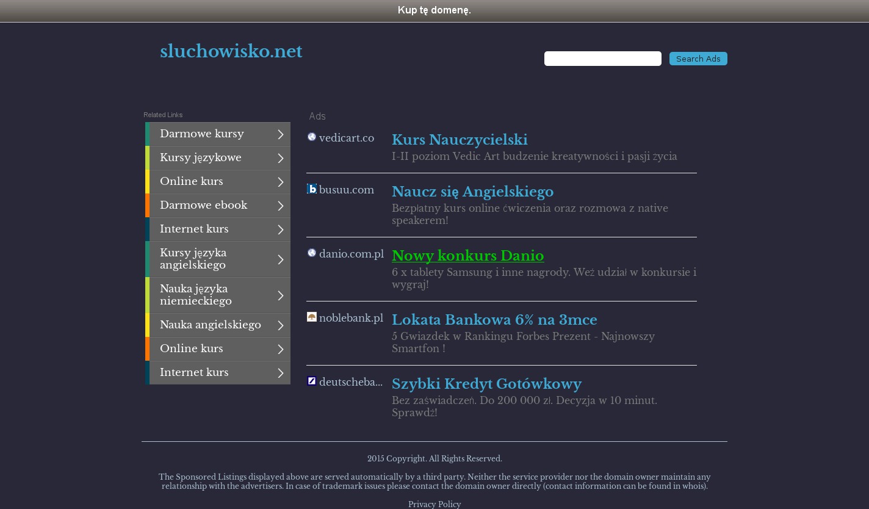
Task: Open the Kursy językowe related link
Action: [201, 158]
